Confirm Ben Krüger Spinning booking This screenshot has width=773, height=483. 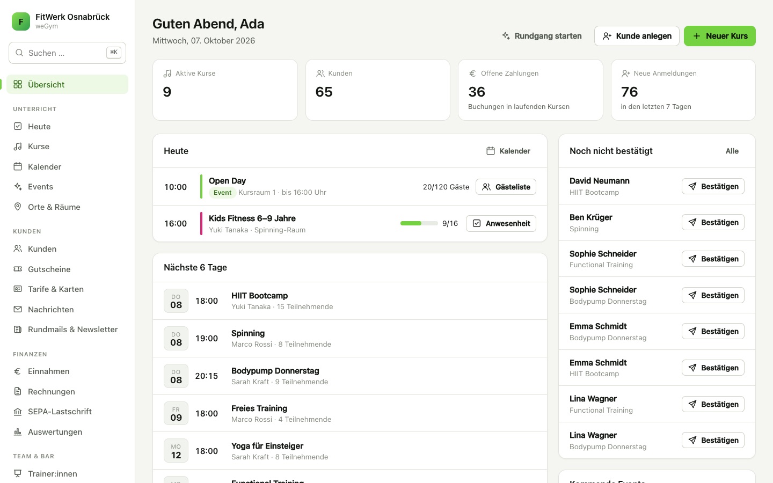tap(713, 222)
